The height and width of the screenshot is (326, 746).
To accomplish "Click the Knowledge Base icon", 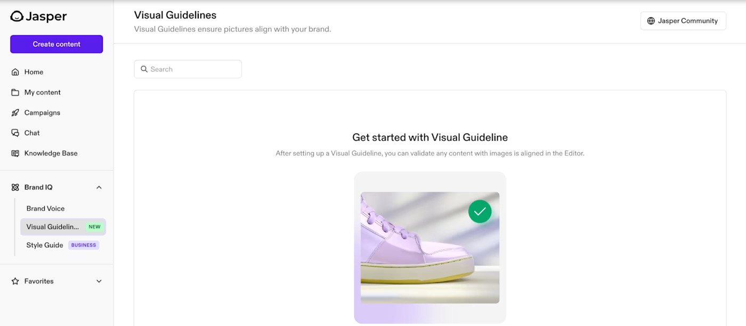I will 15,153.
